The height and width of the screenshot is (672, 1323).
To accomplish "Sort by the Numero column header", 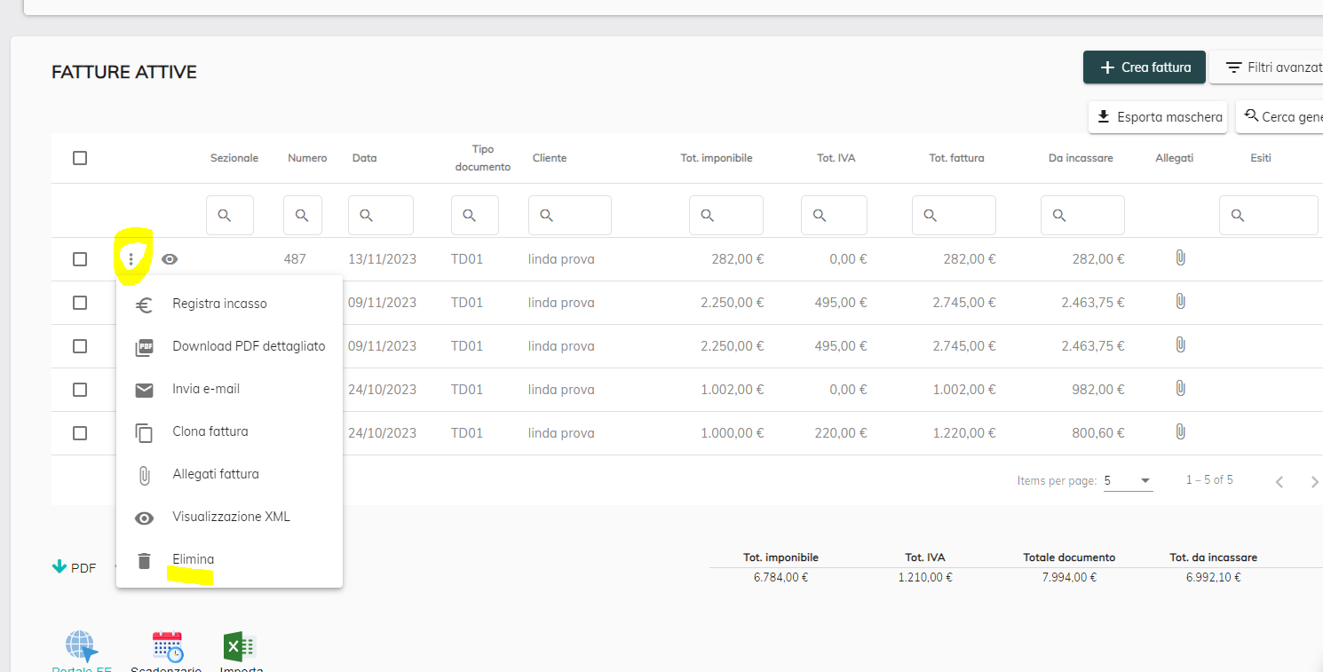I will [307, 158].
